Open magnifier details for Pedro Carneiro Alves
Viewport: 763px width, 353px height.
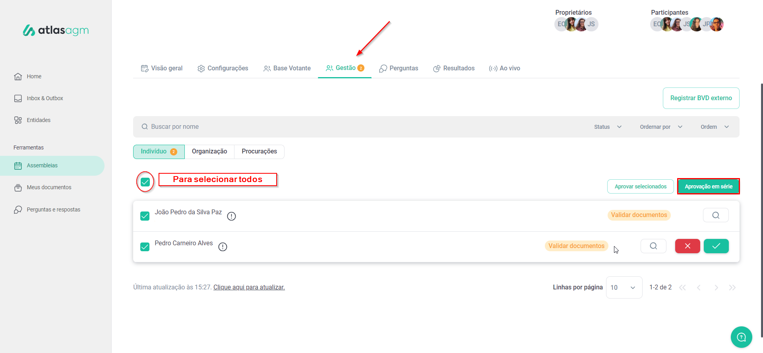click(653, 246)
